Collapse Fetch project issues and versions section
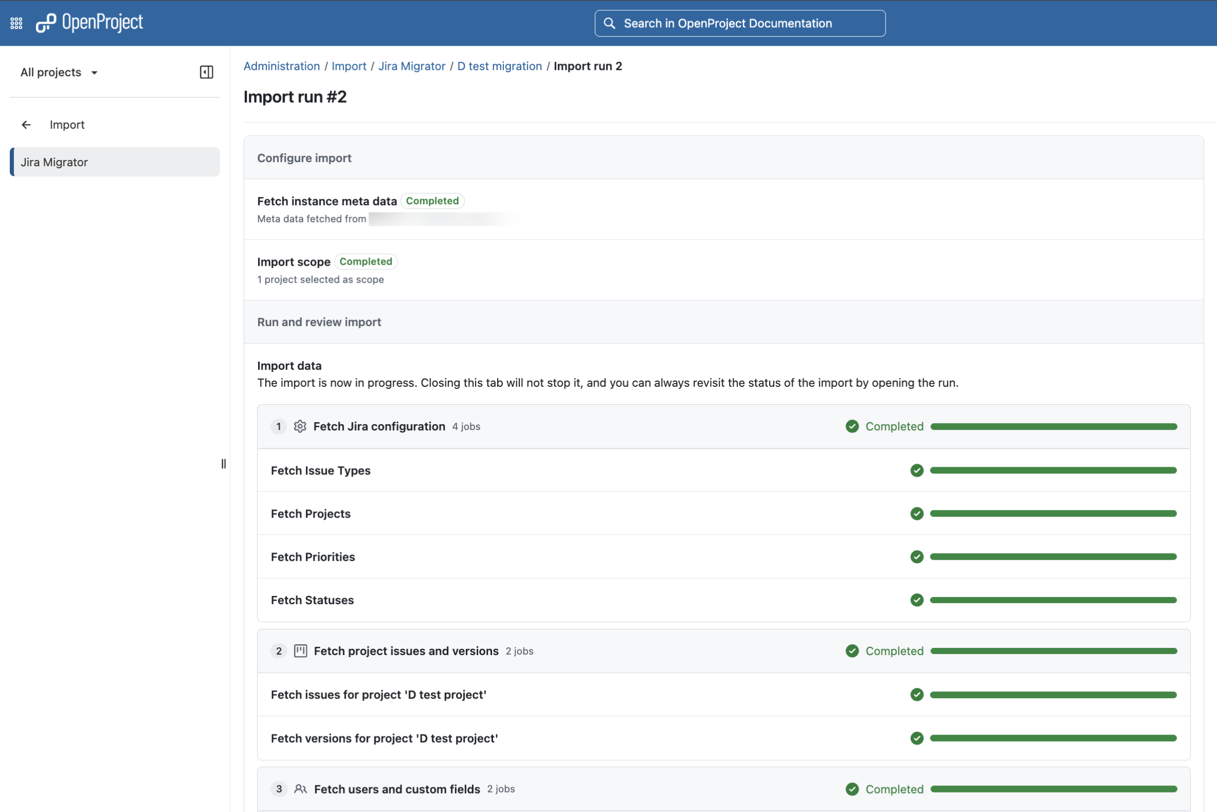 pos(723,651)
